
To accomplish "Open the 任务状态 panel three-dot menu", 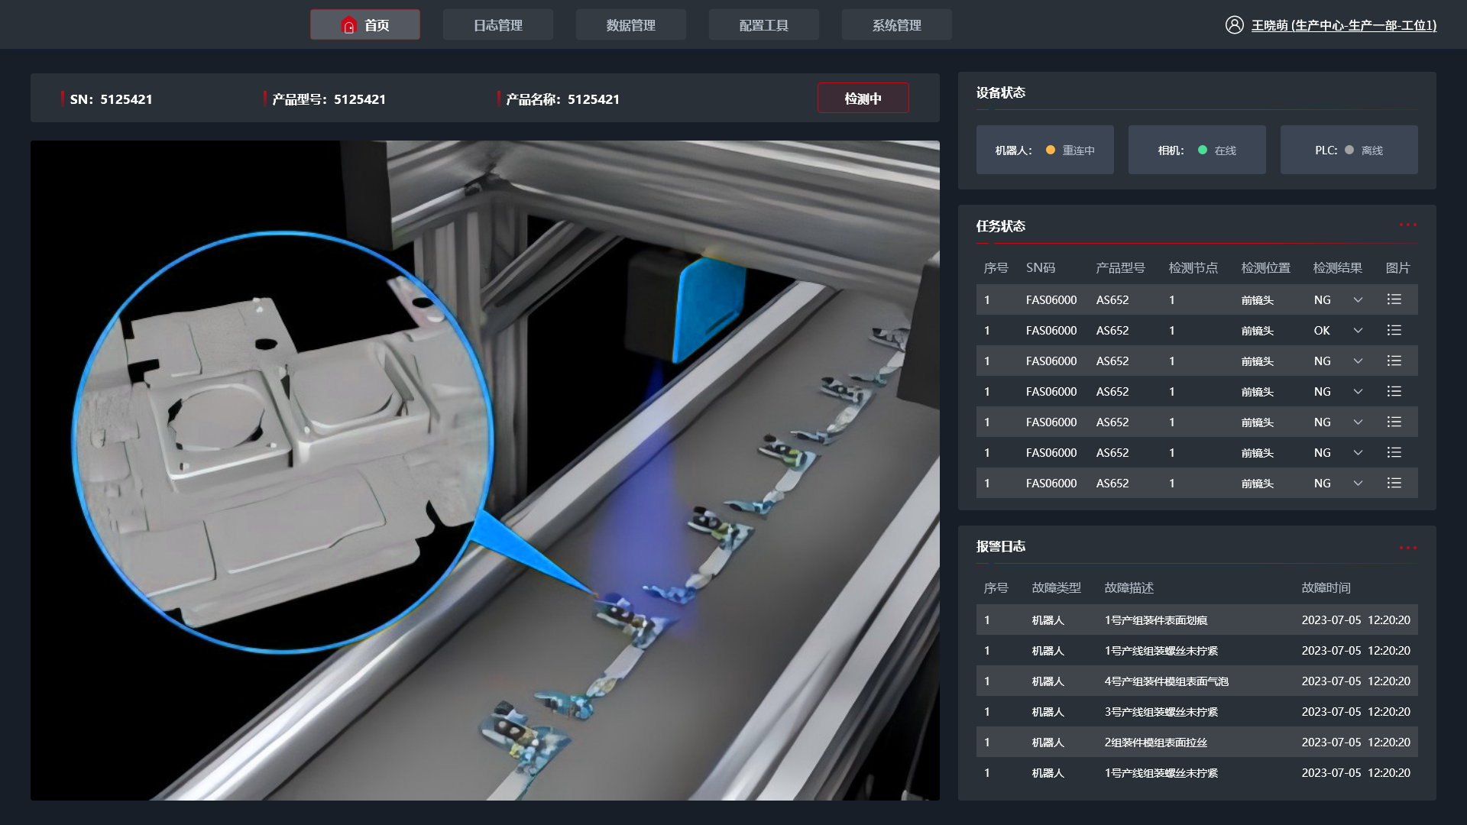I will coord(1407,225).
